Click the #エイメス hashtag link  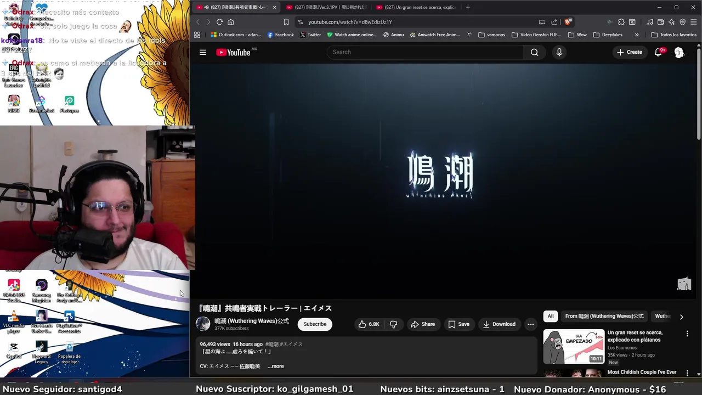click(x=291, y=344)
